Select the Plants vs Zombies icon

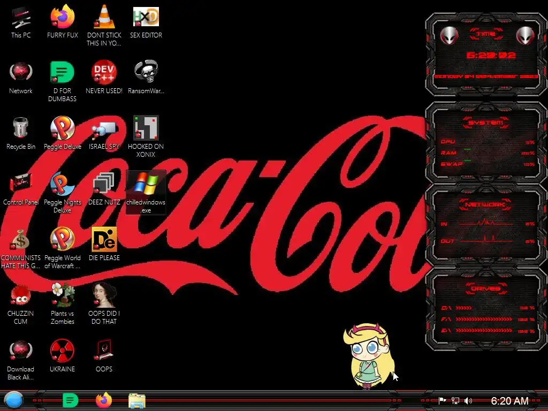pyautogui.click(x=62, y=304)
